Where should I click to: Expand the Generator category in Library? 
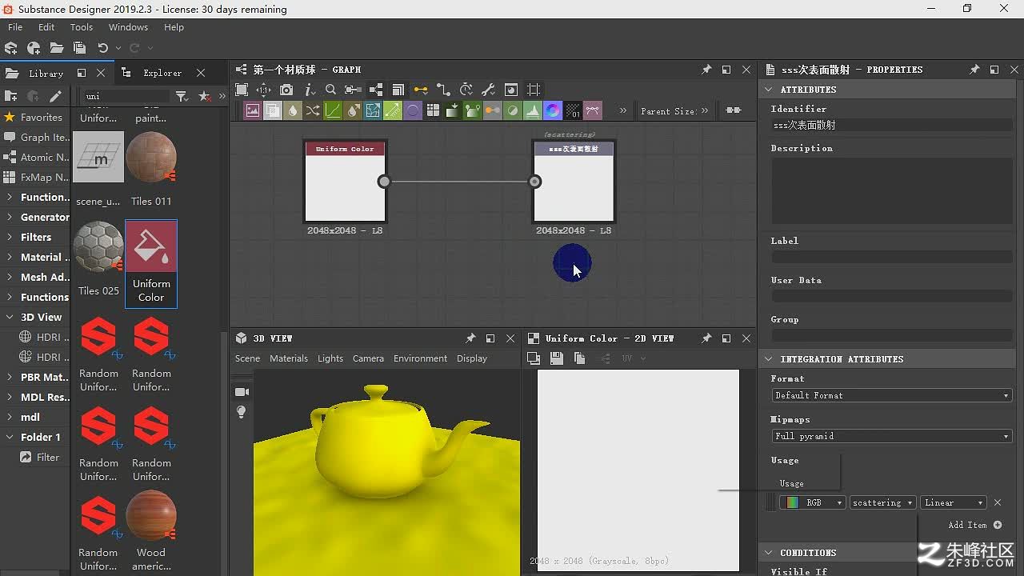10,217
